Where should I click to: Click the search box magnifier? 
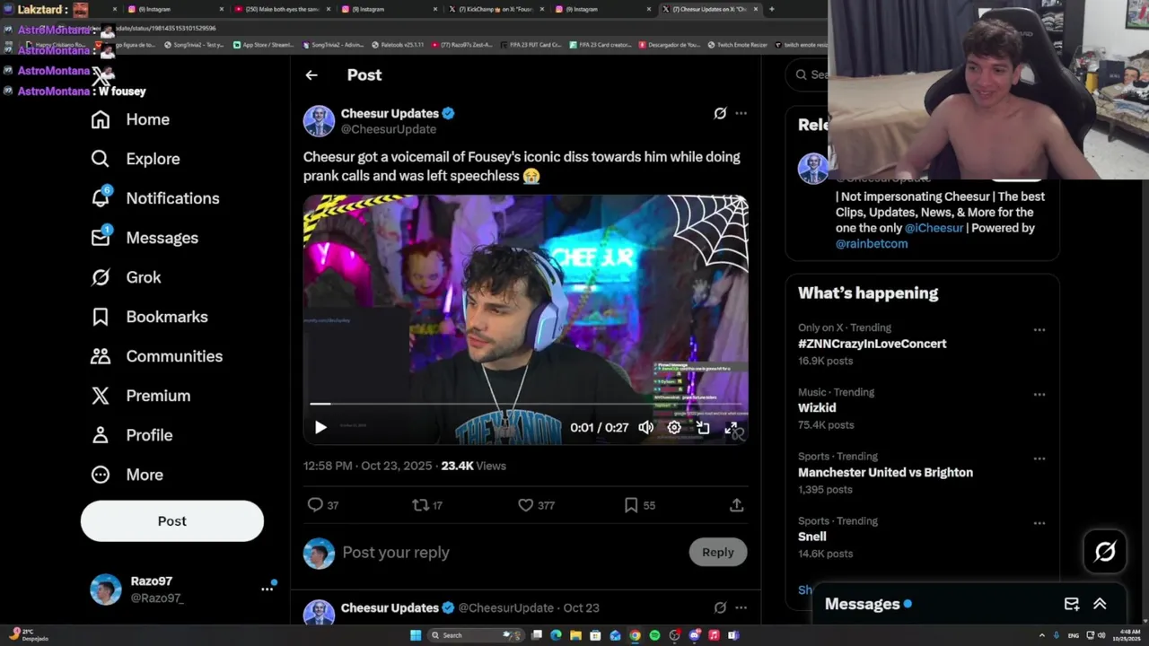coord(802,74)
